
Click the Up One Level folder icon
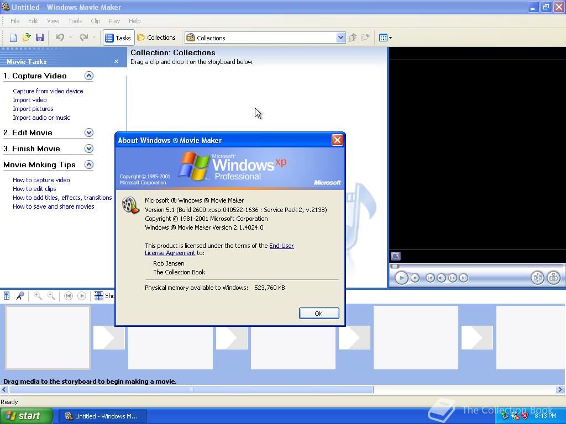click(x=353, y=38)
